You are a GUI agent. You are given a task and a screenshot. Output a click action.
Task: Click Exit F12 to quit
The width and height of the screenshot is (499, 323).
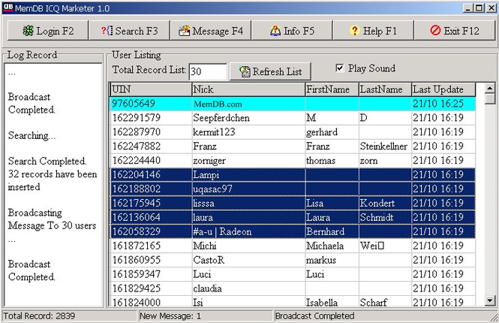[455, 31]
